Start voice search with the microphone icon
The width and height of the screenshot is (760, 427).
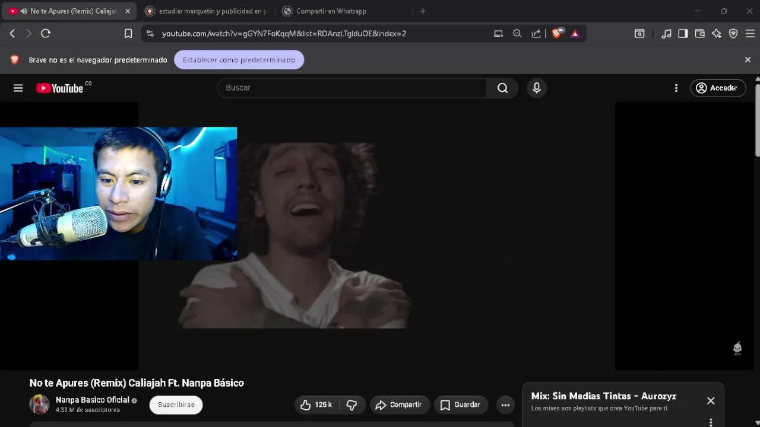(x=537, y=88)
